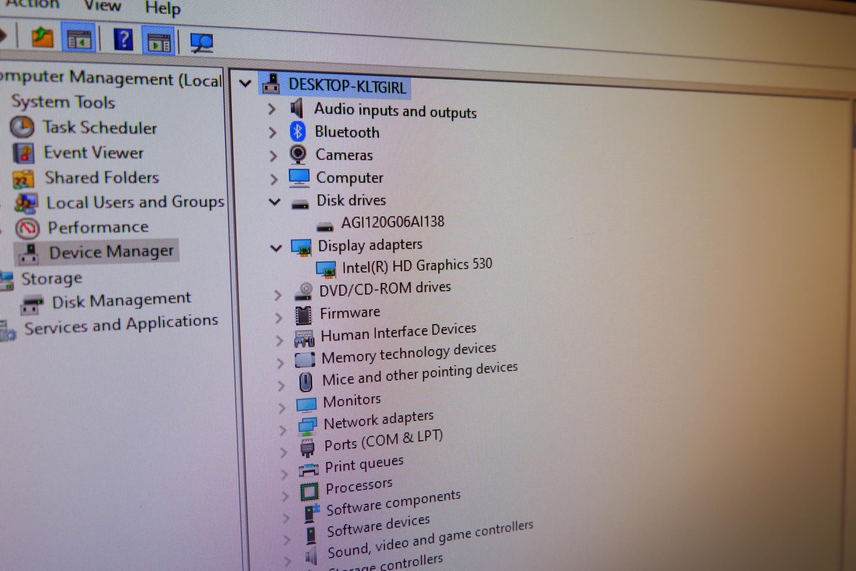Select Intel(R) HD Graphics 530 device
The width and height of the screenshot is (856, 571).
pos(416,265)
